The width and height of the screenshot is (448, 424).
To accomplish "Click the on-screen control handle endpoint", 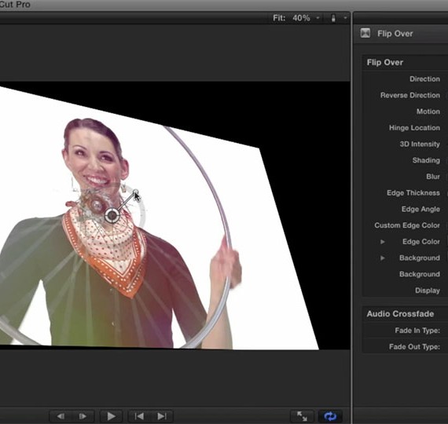I will (x=136, y=192).
